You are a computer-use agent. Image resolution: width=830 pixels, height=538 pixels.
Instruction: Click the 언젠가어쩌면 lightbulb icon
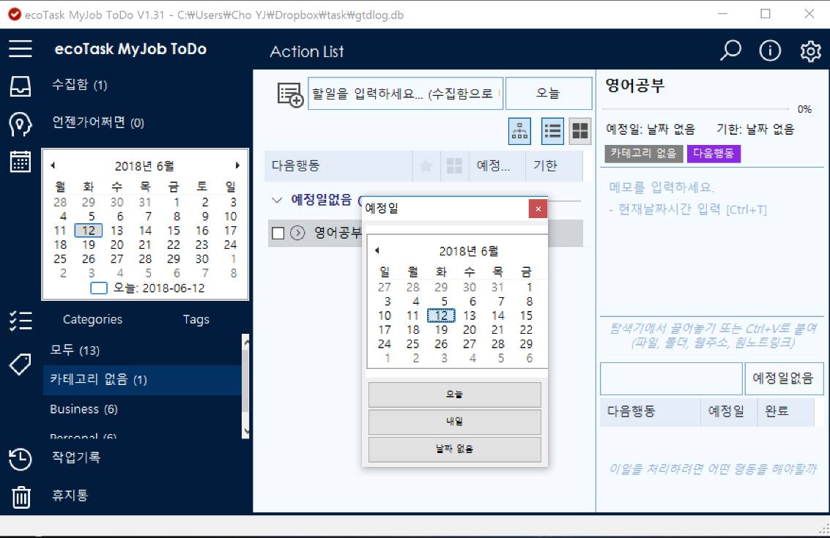click(20, 124)
